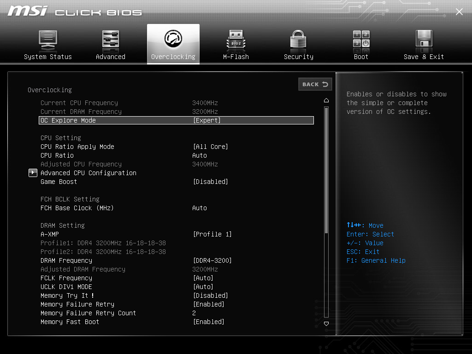
Task: Click the scroll down arrow icon
Action: [326, 324]
